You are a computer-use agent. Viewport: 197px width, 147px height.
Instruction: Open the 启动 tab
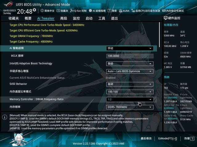tap(89, 18)
